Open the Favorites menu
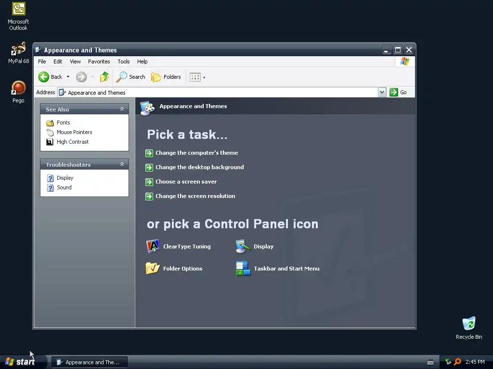Viewport: 493px width, 369px height. (99, 61)
